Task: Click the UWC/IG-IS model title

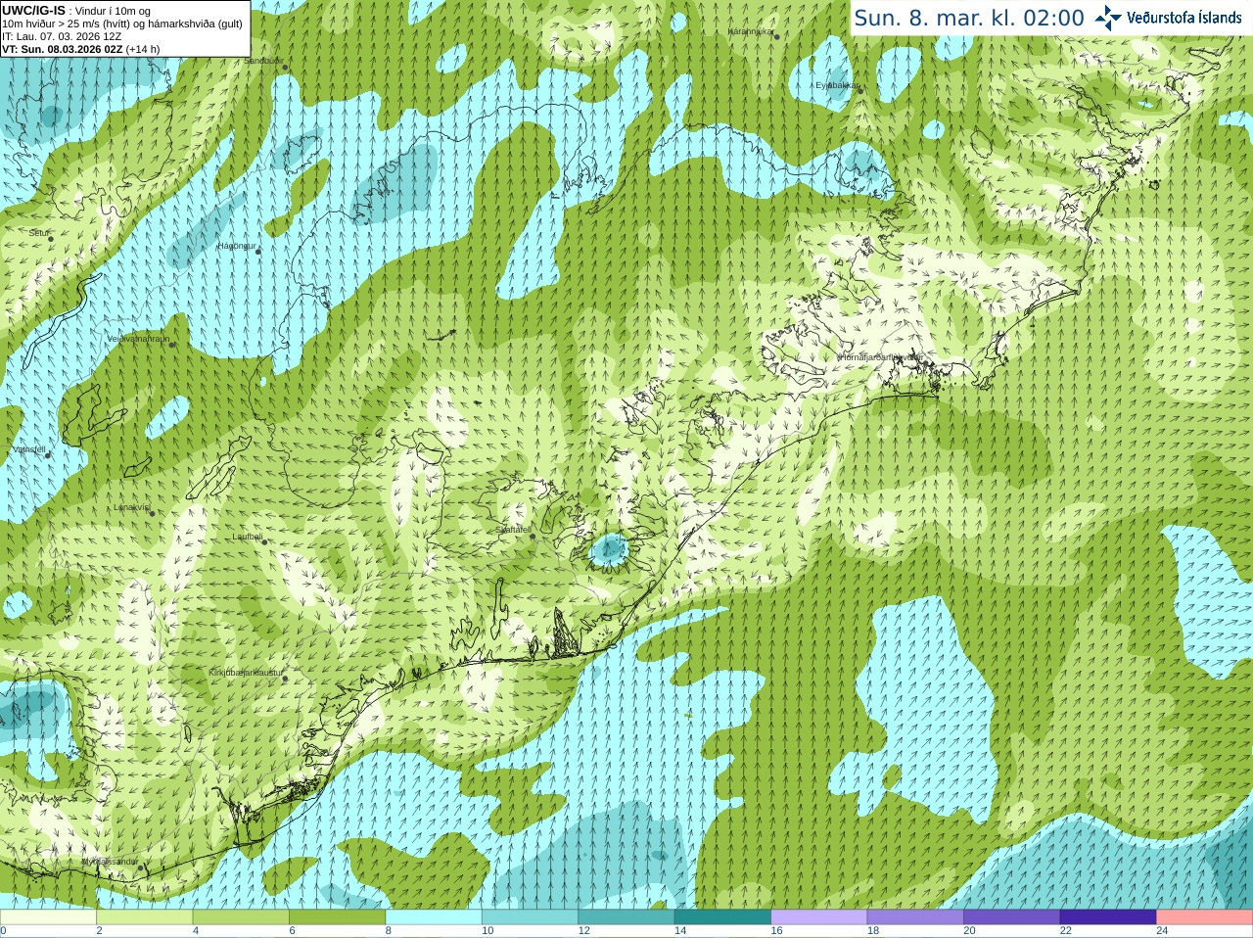Action: coord(34,10)
